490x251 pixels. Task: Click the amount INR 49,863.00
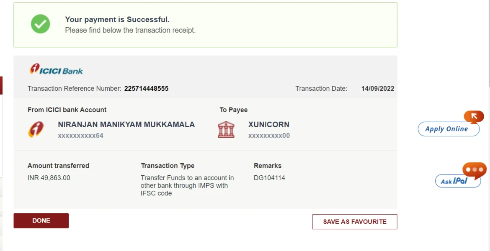(49, 178)
